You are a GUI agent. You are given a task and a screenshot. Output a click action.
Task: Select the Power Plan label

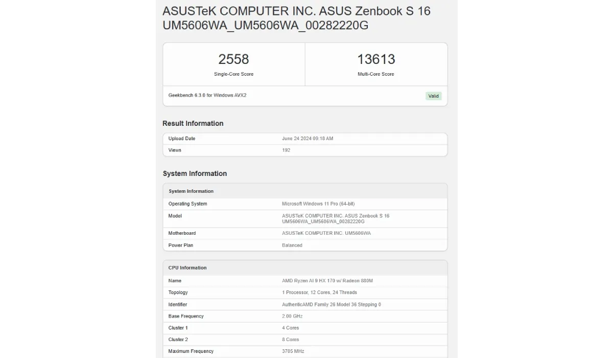coord(181,245)
